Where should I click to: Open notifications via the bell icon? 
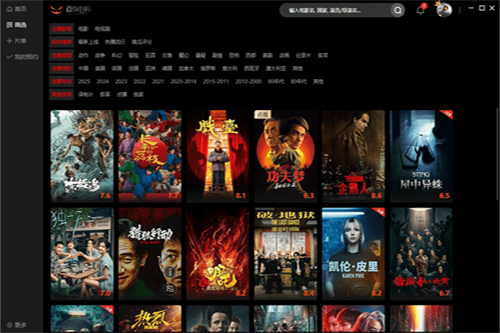coord(421,10)
